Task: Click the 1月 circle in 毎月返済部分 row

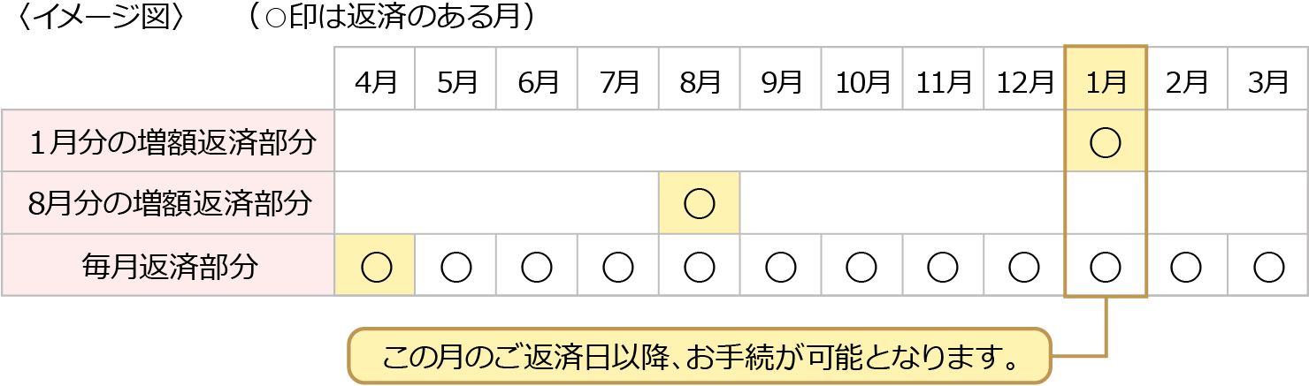Action: pos(1106,266)
